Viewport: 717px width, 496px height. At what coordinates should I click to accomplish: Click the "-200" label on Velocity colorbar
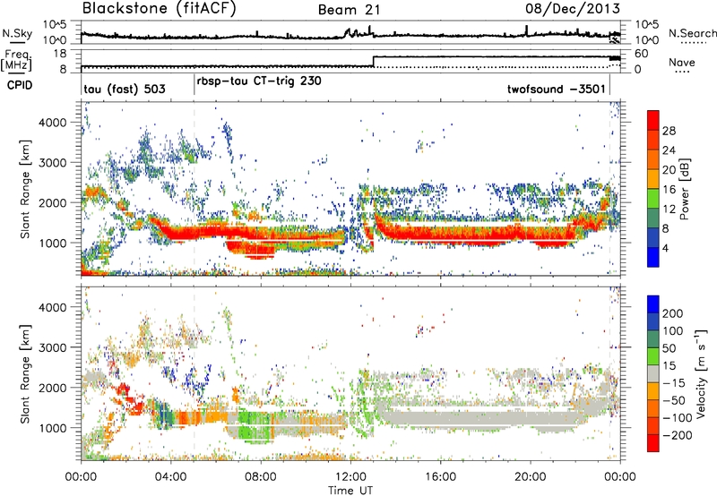[x=677, y=435]
